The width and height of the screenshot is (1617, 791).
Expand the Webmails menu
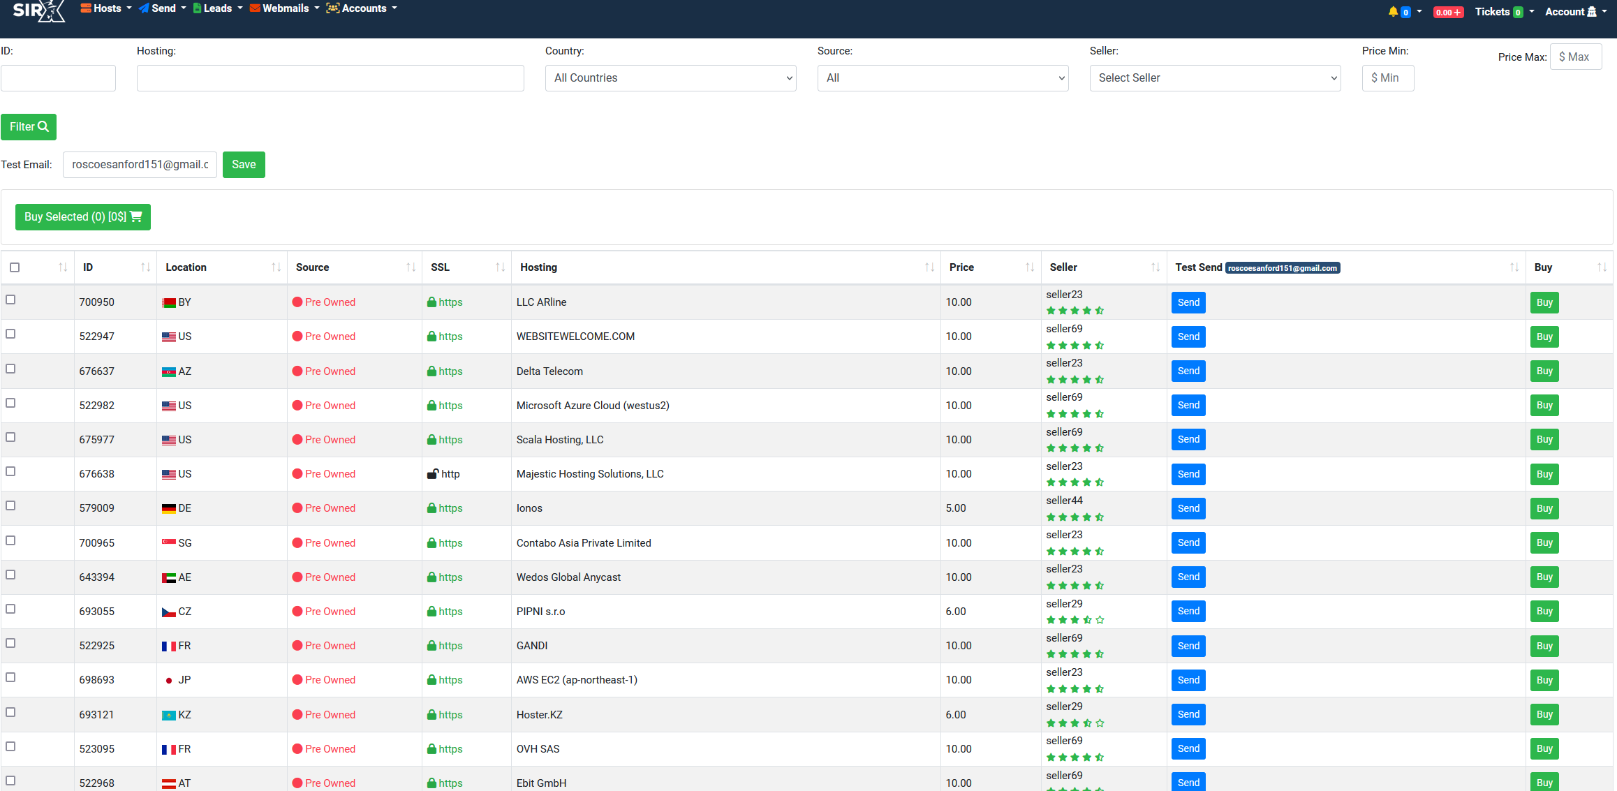point(284,8)
